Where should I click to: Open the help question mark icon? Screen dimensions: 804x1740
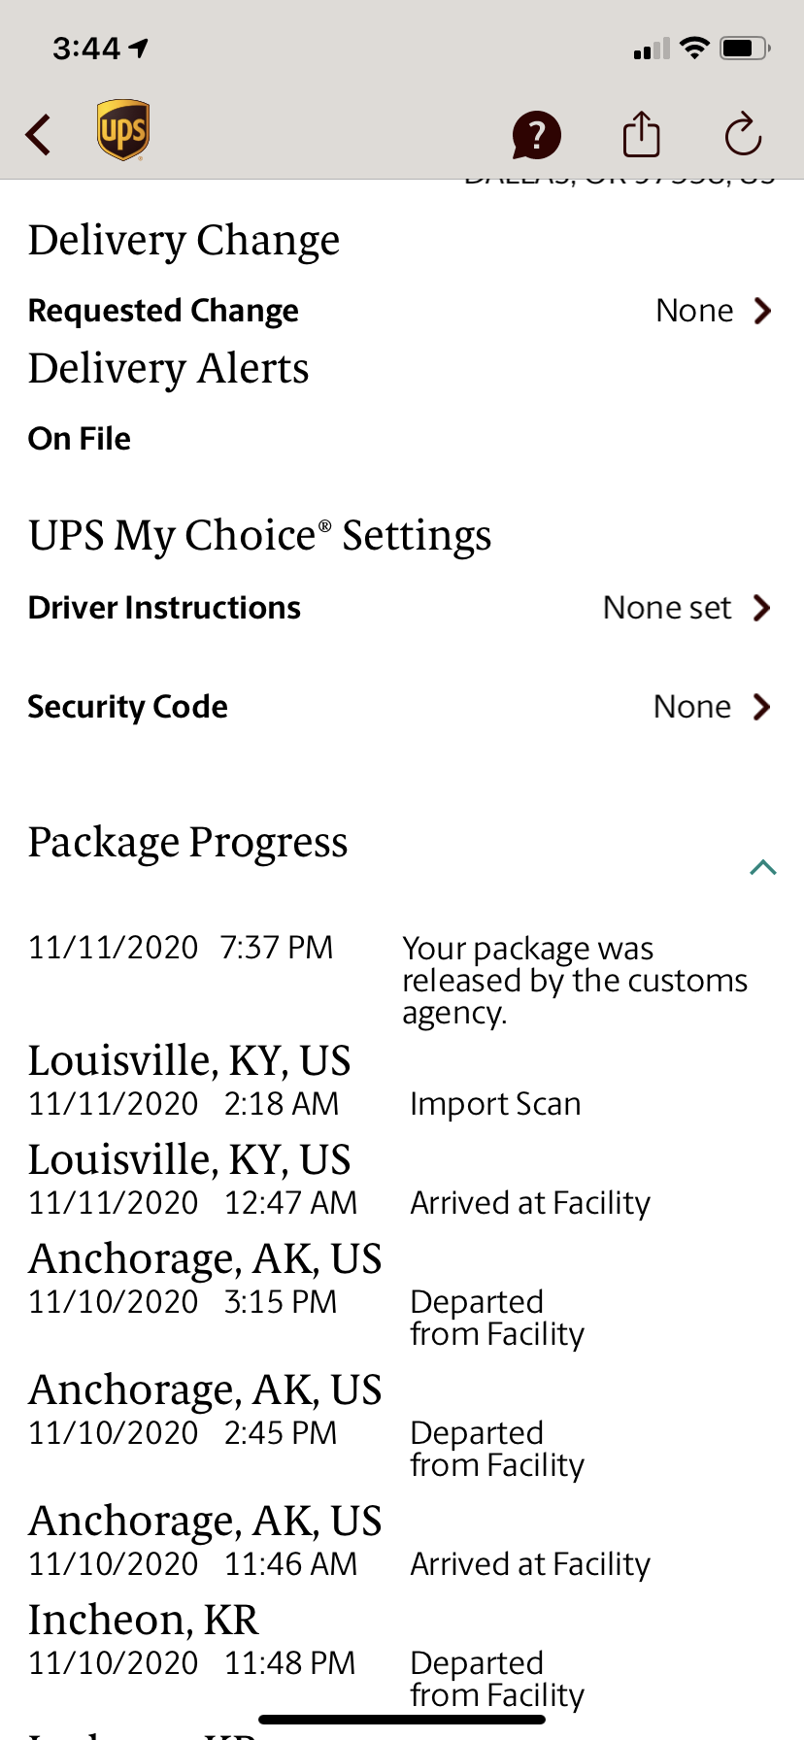tap(537, 135)
